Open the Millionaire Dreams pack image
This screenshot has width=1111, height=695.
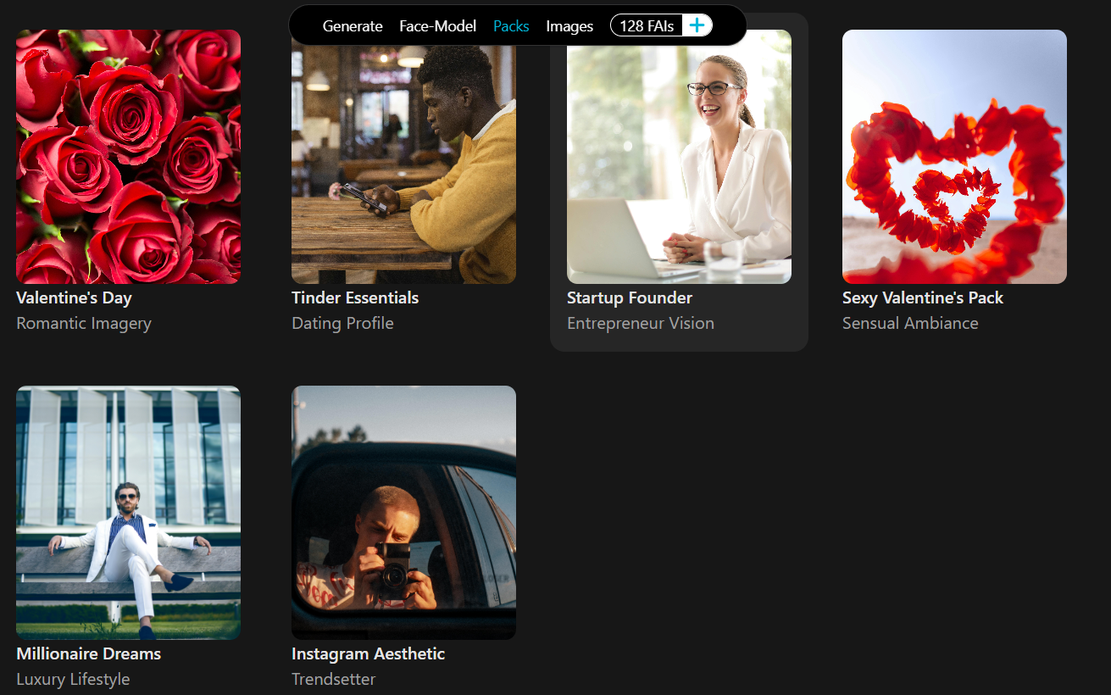[x=128, y=513]
